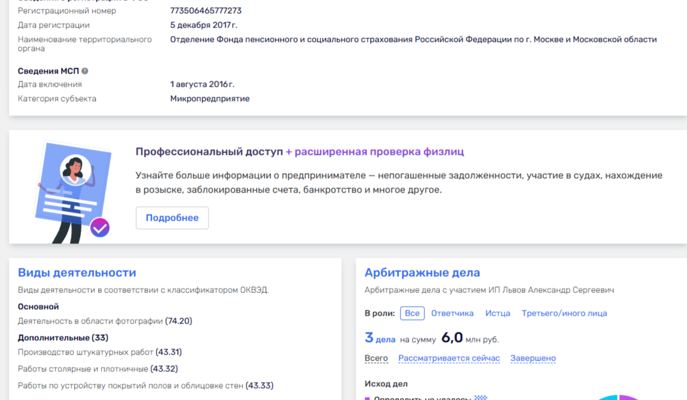Click Работы столярные и плотничные (43.32)
This screenshot has height=400, width=687.
pos(97,369)
